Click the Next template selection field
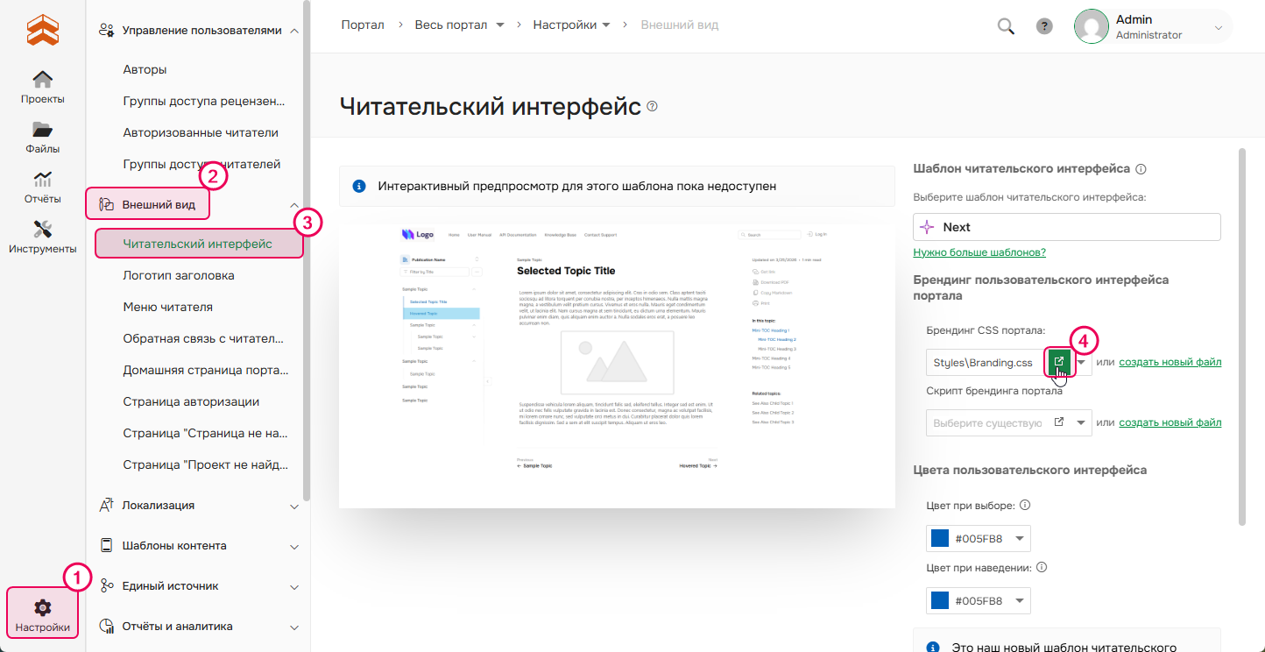The height and width of the screenshot is (652, 1265). tap(1067, 227)
